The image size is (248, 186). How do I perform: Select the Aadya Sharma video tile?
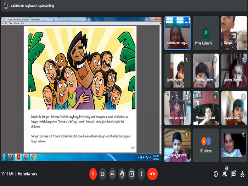(234, 71)
